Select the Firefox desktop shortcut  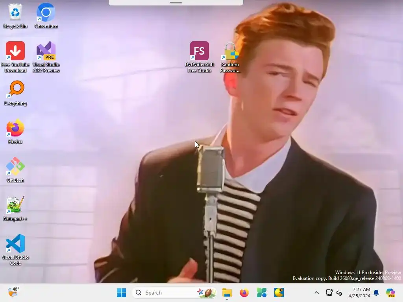15,131
